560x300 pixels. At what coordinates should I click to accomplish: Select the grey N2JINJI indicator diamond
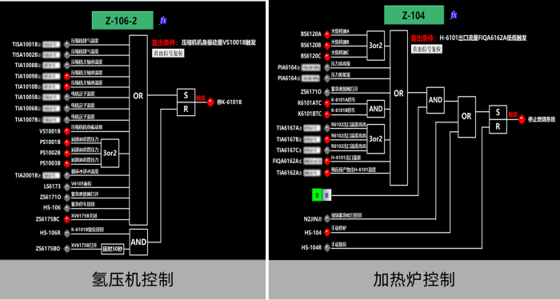tap(326, 218)
